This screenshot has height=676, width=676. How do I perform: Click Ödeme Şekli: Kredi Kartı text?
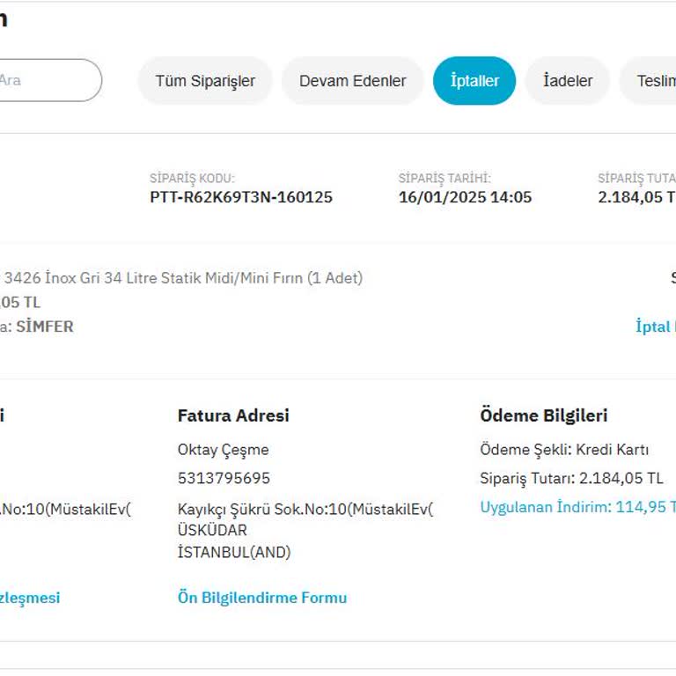(564, 450)
